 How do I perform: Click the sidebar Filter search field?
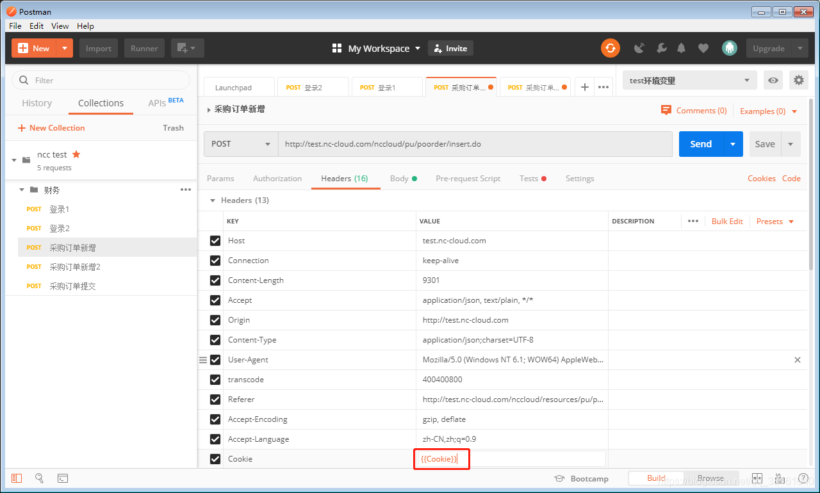[101, 80]
